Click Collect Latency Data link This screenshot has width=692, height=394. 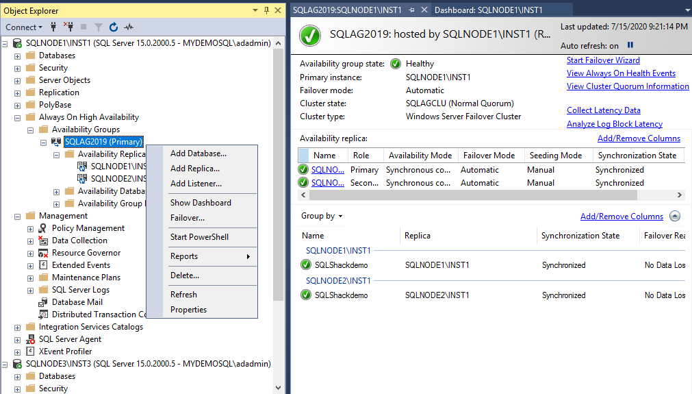(x=603, y=110)
